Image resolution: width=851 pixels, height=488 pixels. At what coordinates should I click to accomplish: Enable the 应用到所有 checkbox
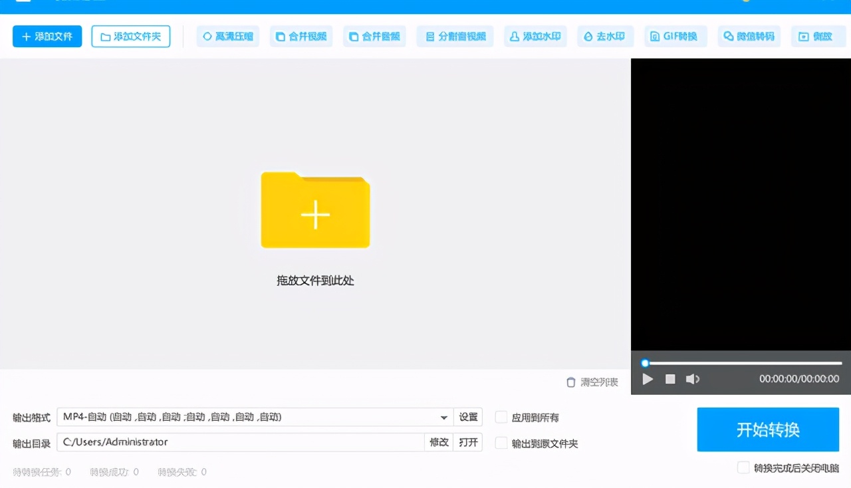coord(501,418)
